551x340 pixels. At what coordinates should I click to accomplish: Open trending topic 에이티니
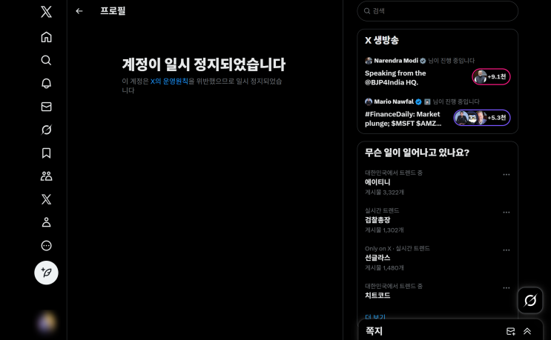point(377,182)
